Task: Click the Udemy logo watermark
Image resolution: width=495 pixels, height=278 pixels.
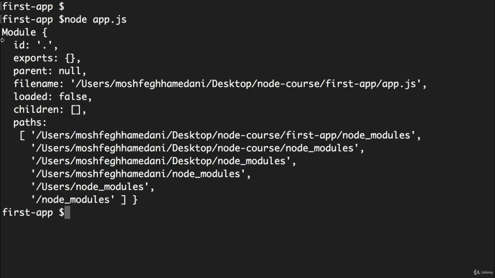Action: click(482, 272)
